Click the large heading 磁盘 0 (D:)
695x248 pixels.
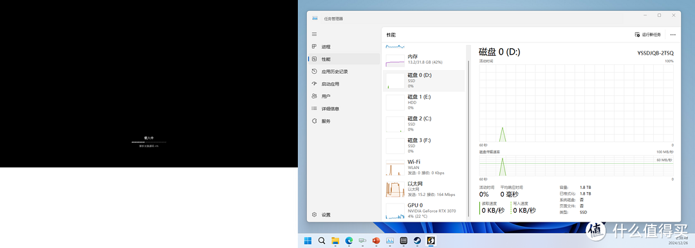pyautogui.click(x=499, y=52)
